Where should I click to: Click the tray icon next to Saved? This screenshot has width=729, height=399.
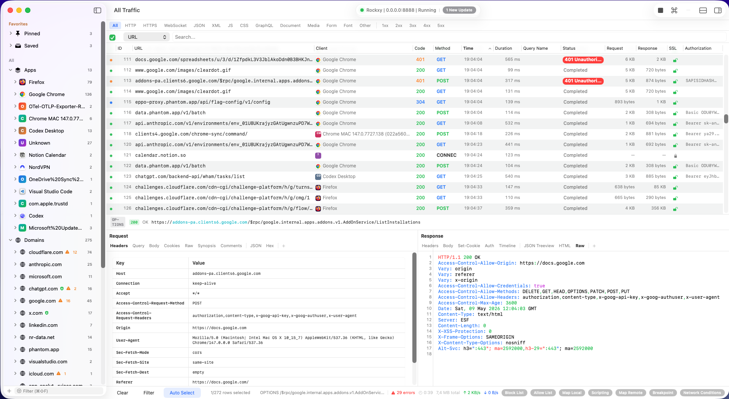click(18, 46)
